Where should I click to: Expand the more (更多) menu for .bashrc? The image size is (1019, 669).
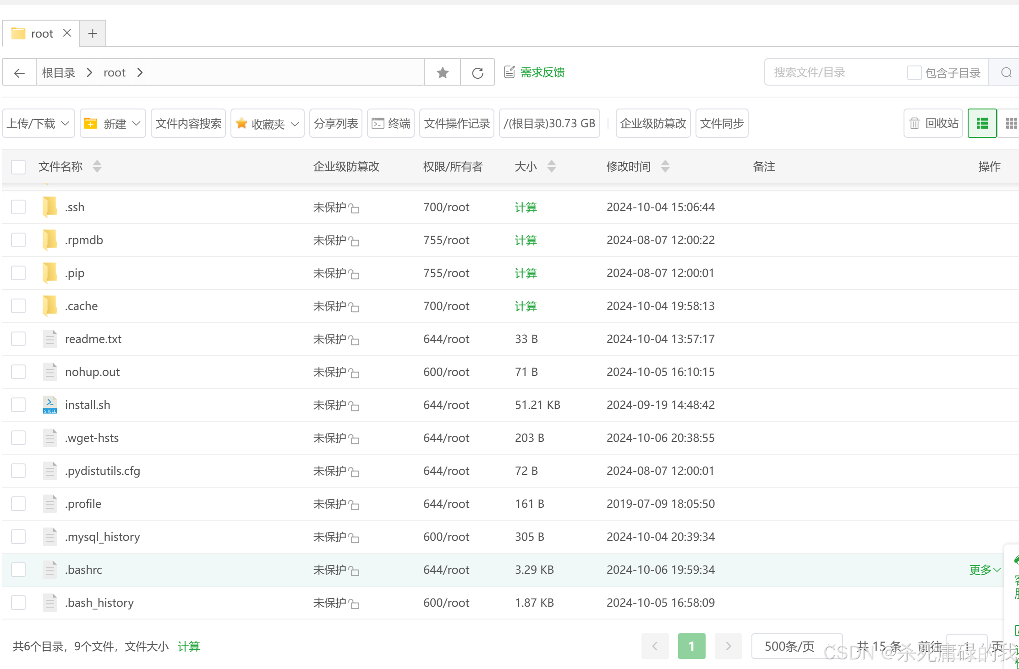coord(985,570)
